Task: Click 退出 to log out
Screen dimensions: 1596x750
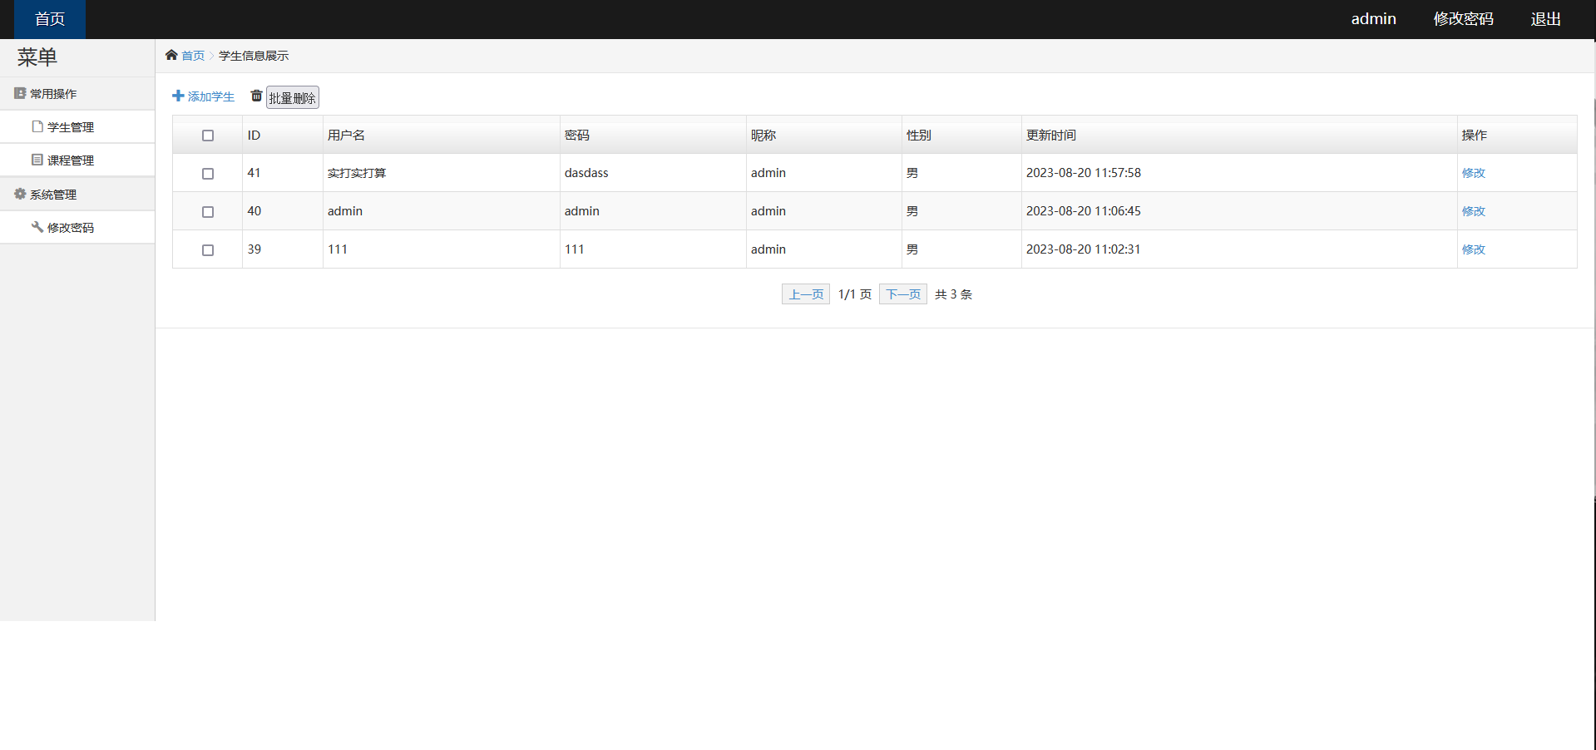Action: pyautogui.click(x=1545, y=19)
